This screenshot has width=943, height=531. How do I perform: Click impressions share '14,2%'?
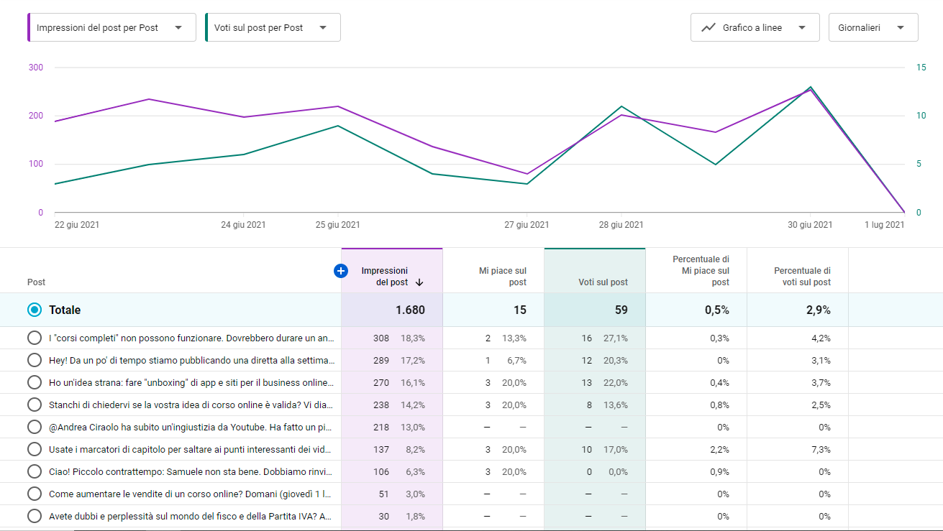413,405
